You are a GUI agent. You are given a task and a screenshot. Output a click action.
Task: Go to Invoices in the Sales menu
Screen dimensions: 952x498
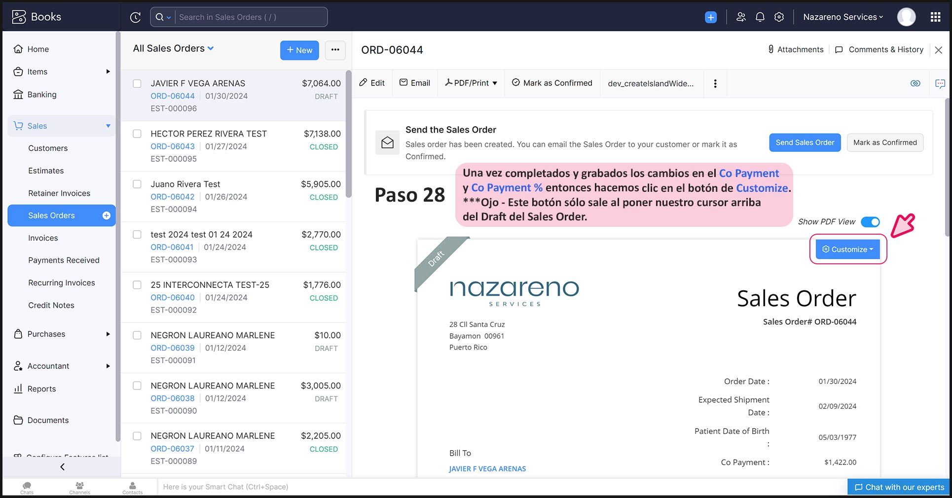pyautogui.click(x=43, y=238)
